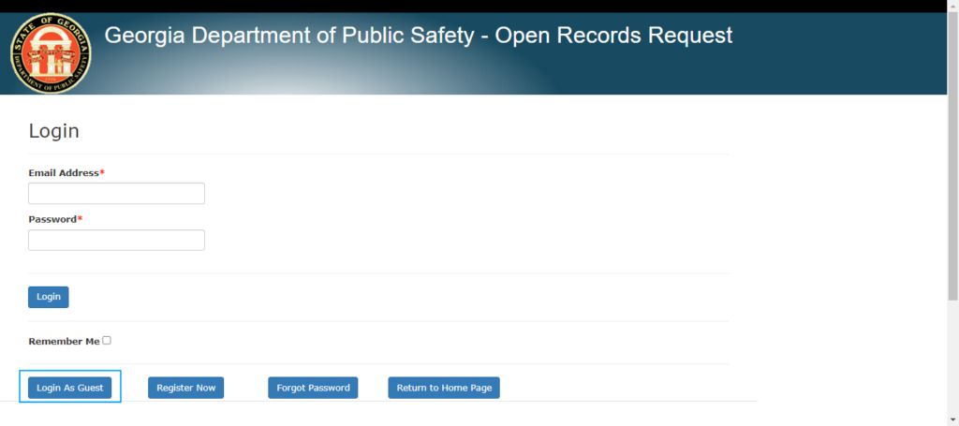Click the Remember Me label text
The image size is (959, 426).
[64, 341]
